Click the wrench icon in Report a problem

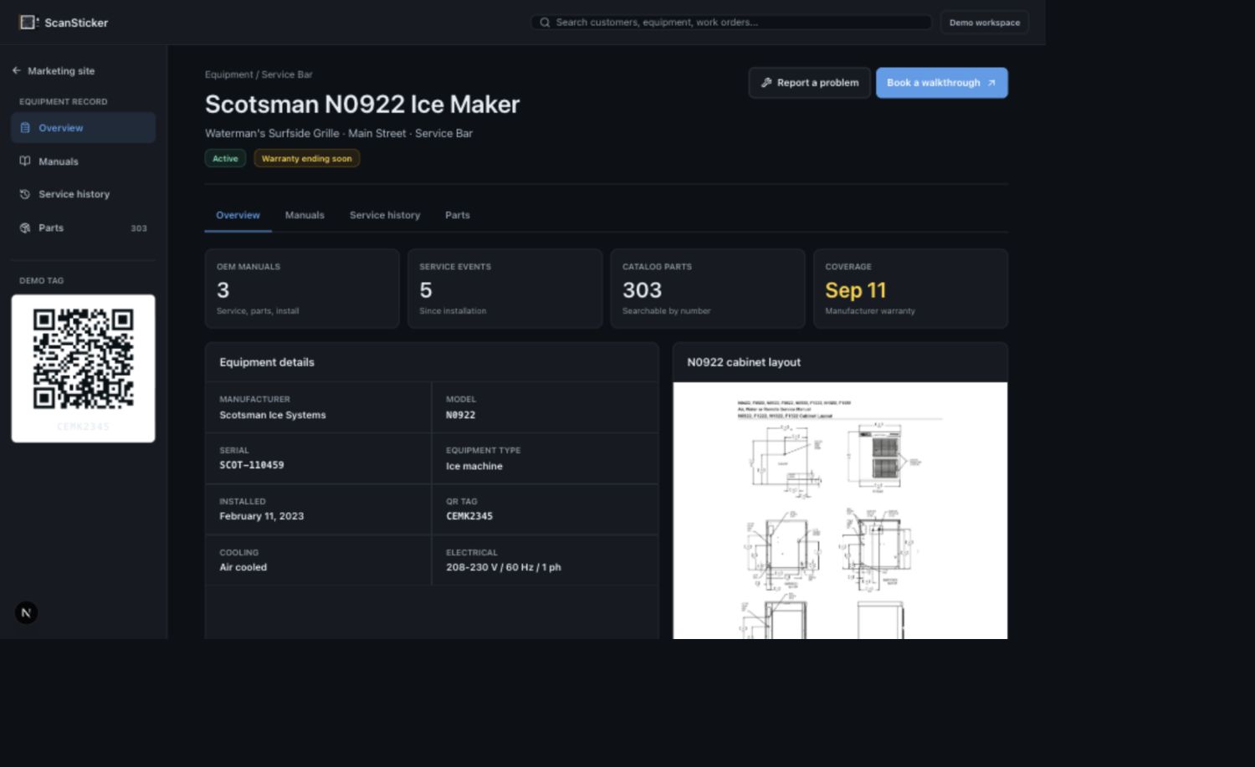pos(766,83)
